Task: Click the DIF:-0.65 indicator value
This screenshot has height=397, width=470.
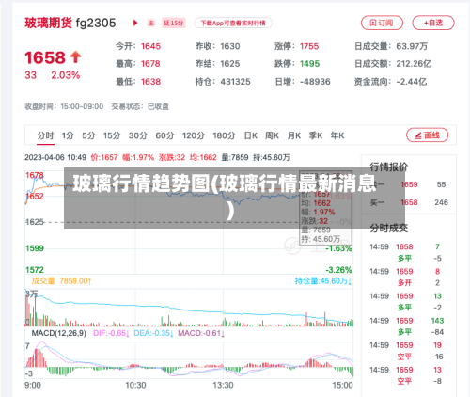Action: tap(111, 333)
